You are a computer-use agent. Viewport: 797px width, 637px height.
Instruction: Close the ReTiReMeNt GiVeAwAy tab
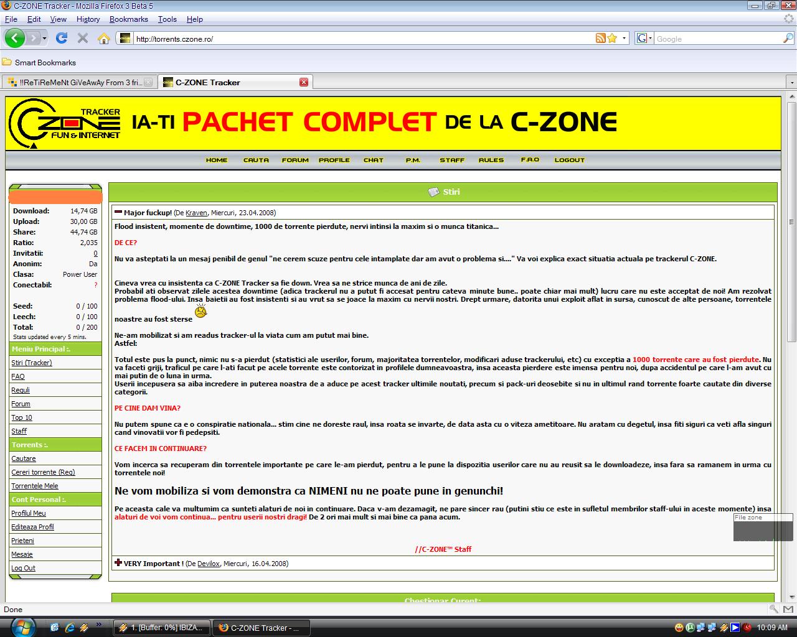pyautogui.click(x=148, y=82)
